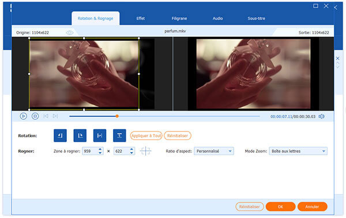Flip video horizontally
The height and width of the screenshot is (218, 346).
(x=100, y=136)
